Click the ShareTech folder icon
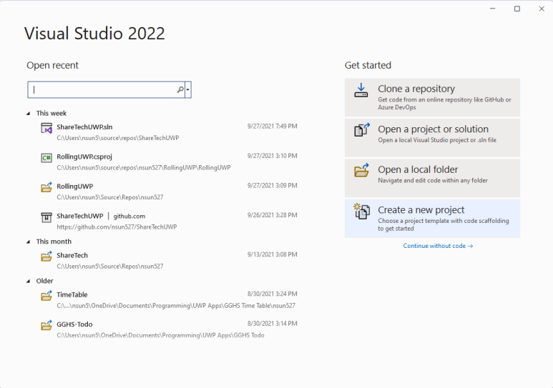Viewport: 553px width, 388px height. pyautogui.click(x=47, y=257)
